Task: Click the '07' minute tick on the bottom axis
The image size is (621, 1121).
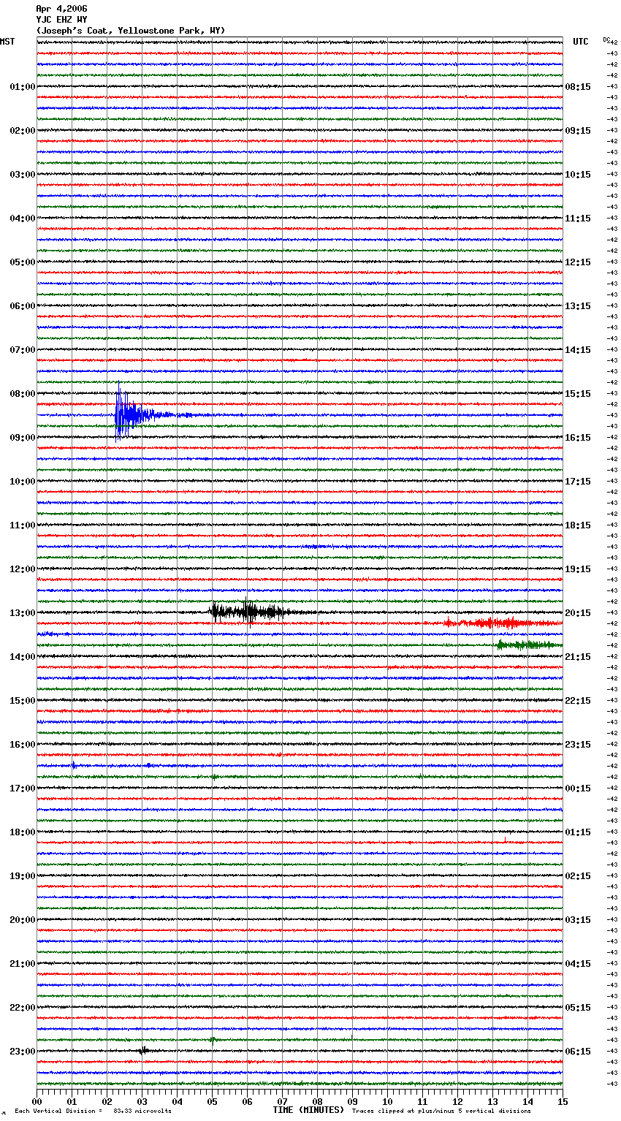Action: coord(282,1101)
